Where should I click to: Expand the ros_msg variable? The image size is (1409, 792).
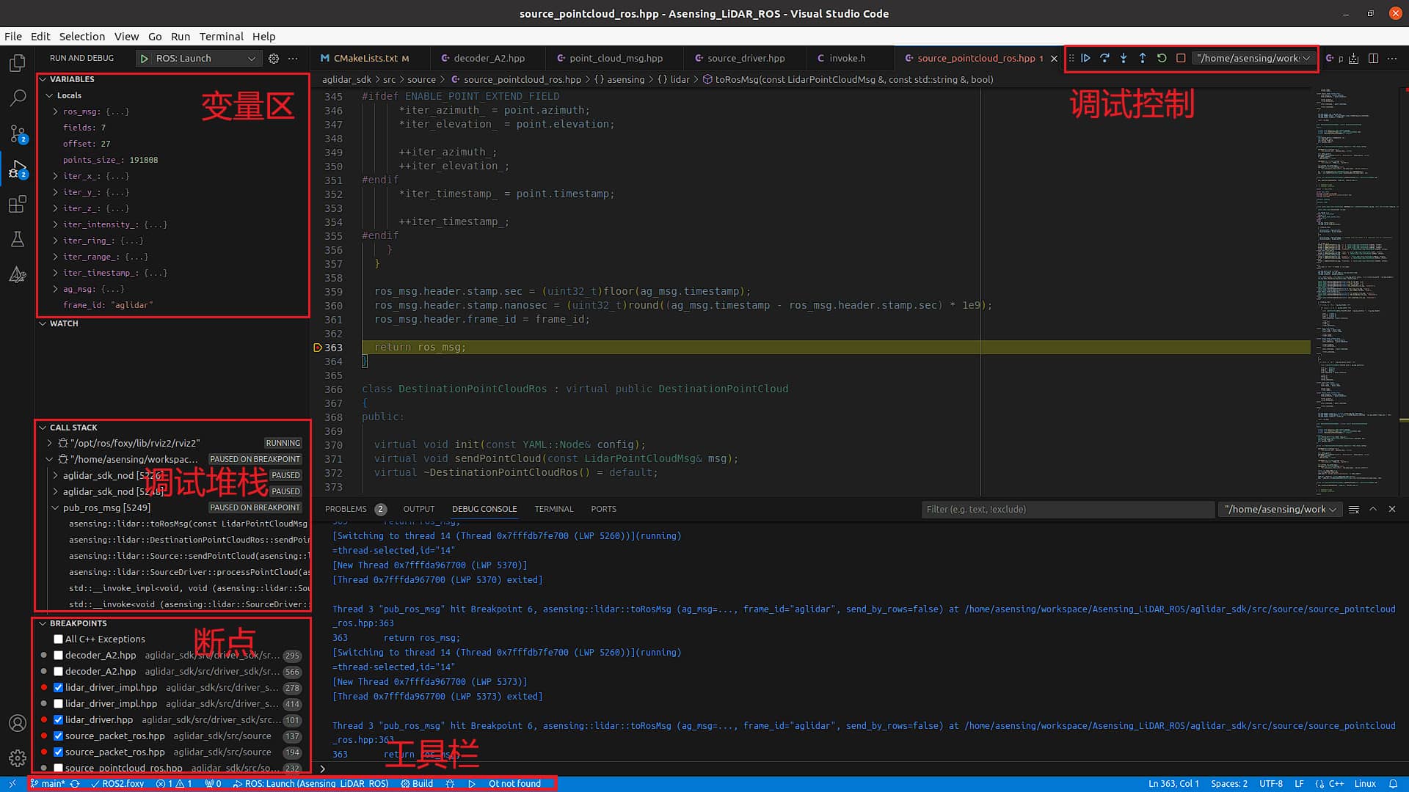[x=56, y=111]
